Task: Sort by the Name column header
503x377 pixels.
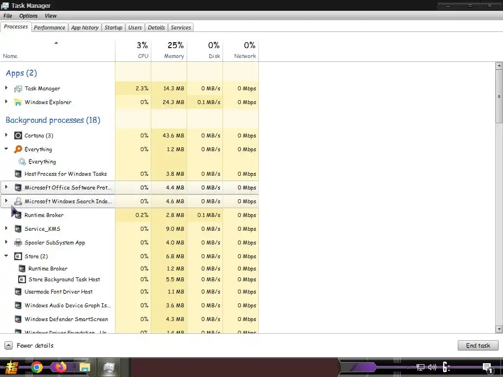Action: 57,50
